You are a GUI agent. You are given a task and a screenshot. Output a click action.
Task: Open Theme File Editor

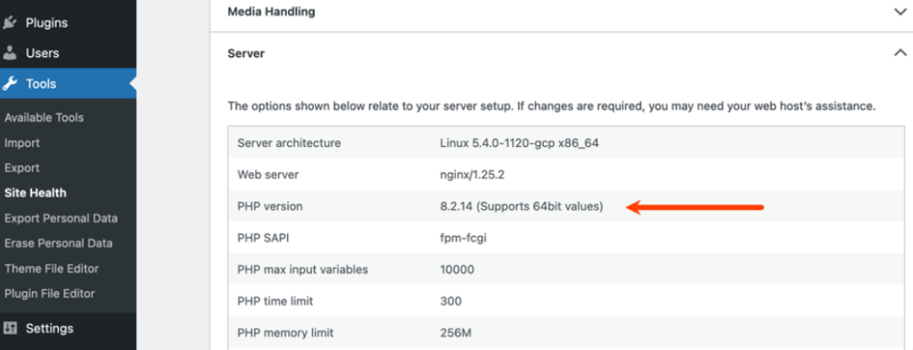click(52, 269)
